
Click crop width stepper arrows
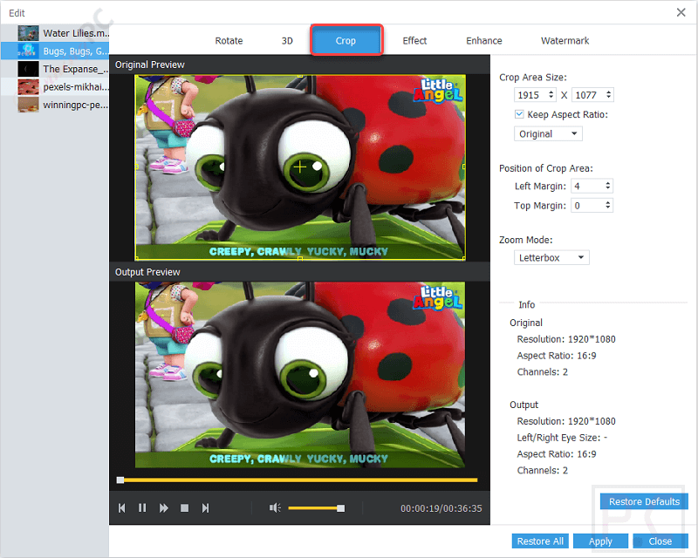pyautogui.click(x=551, y=94)
